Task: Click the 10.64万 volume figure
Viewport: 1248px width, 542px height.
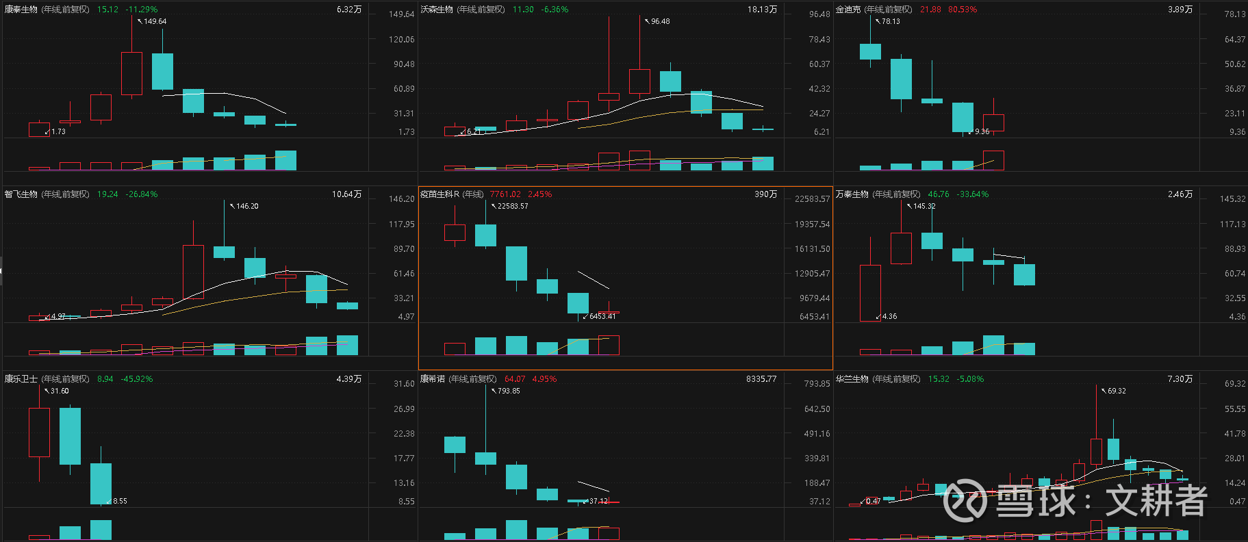Action: 346,194
